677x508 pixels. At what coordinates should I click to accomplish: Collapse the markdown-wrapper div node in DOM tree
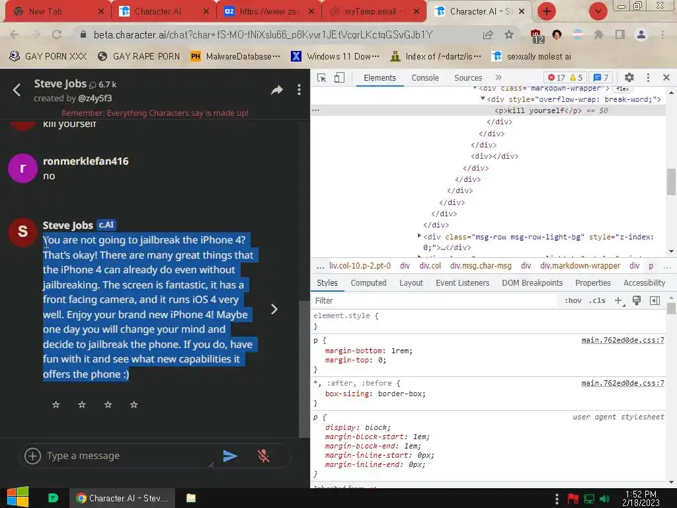click(x=475, y=88)
